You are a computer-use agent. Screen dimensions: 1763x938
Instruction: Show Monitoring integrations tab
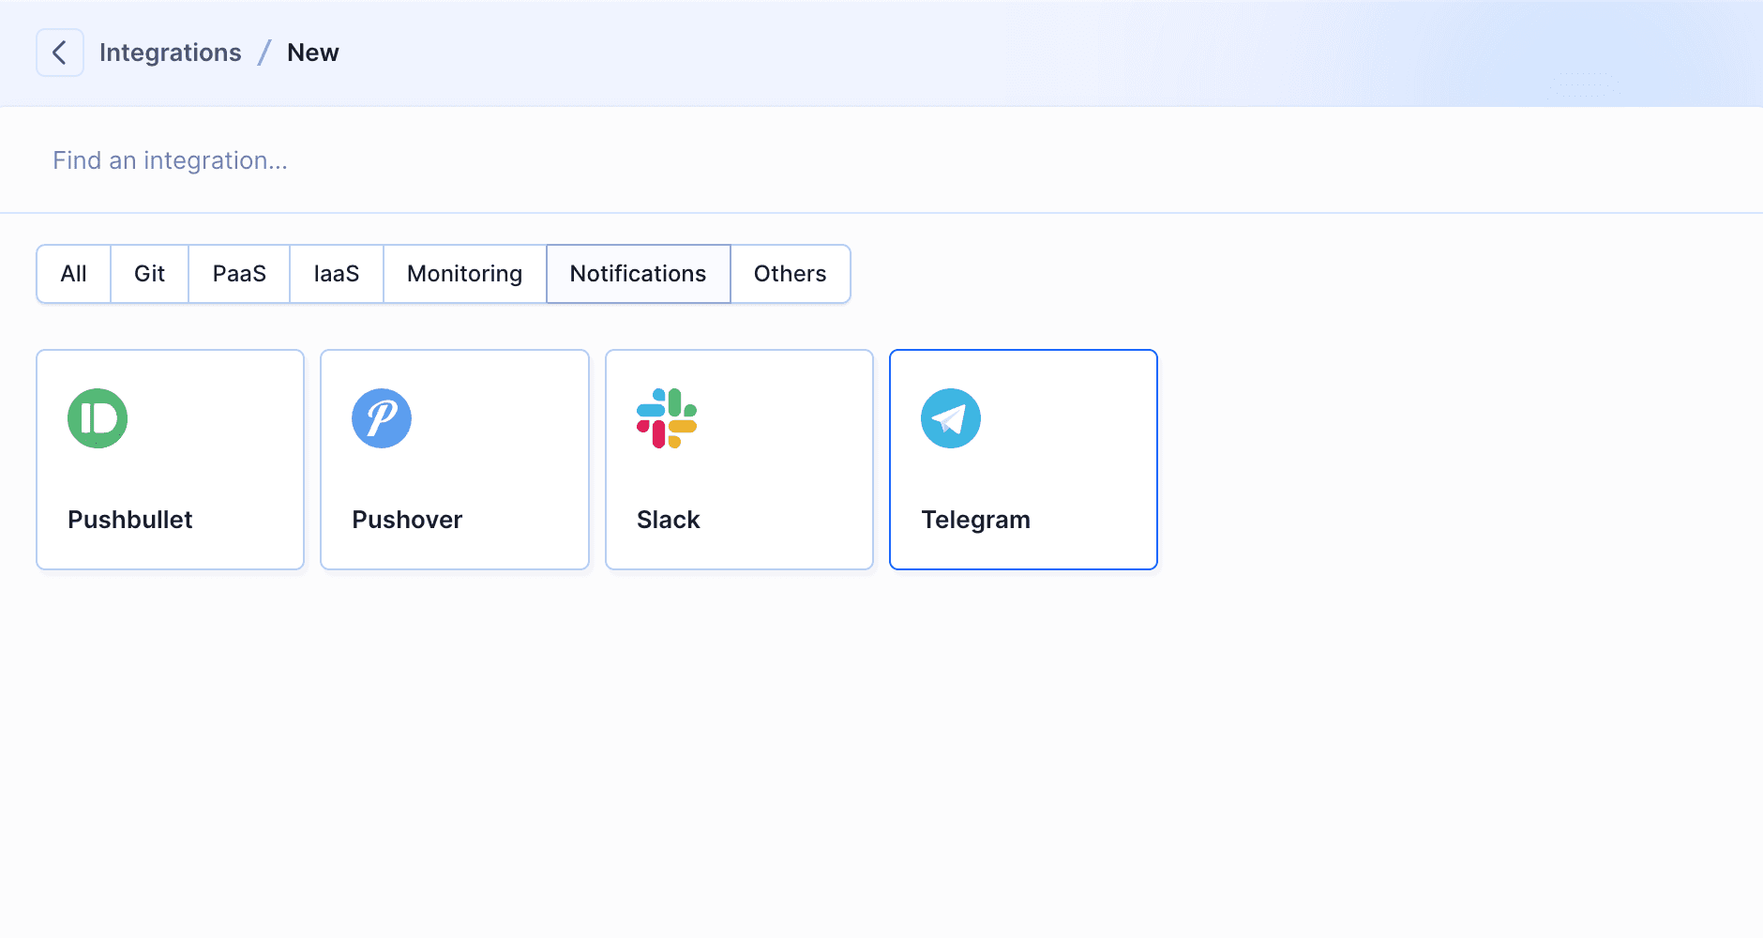[465, 274]
